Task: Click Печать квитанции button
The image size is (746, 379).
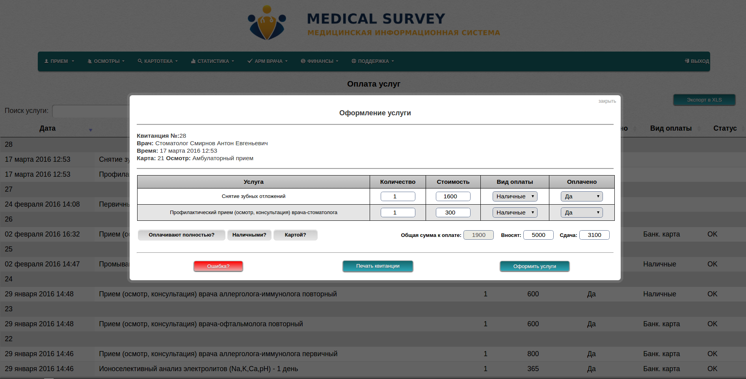Action: click(x=378, y=266)
